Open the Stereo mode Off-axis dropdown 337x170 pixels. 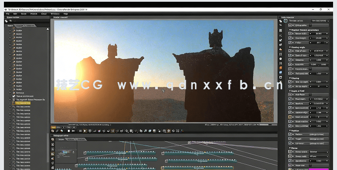tap(319, 156)
